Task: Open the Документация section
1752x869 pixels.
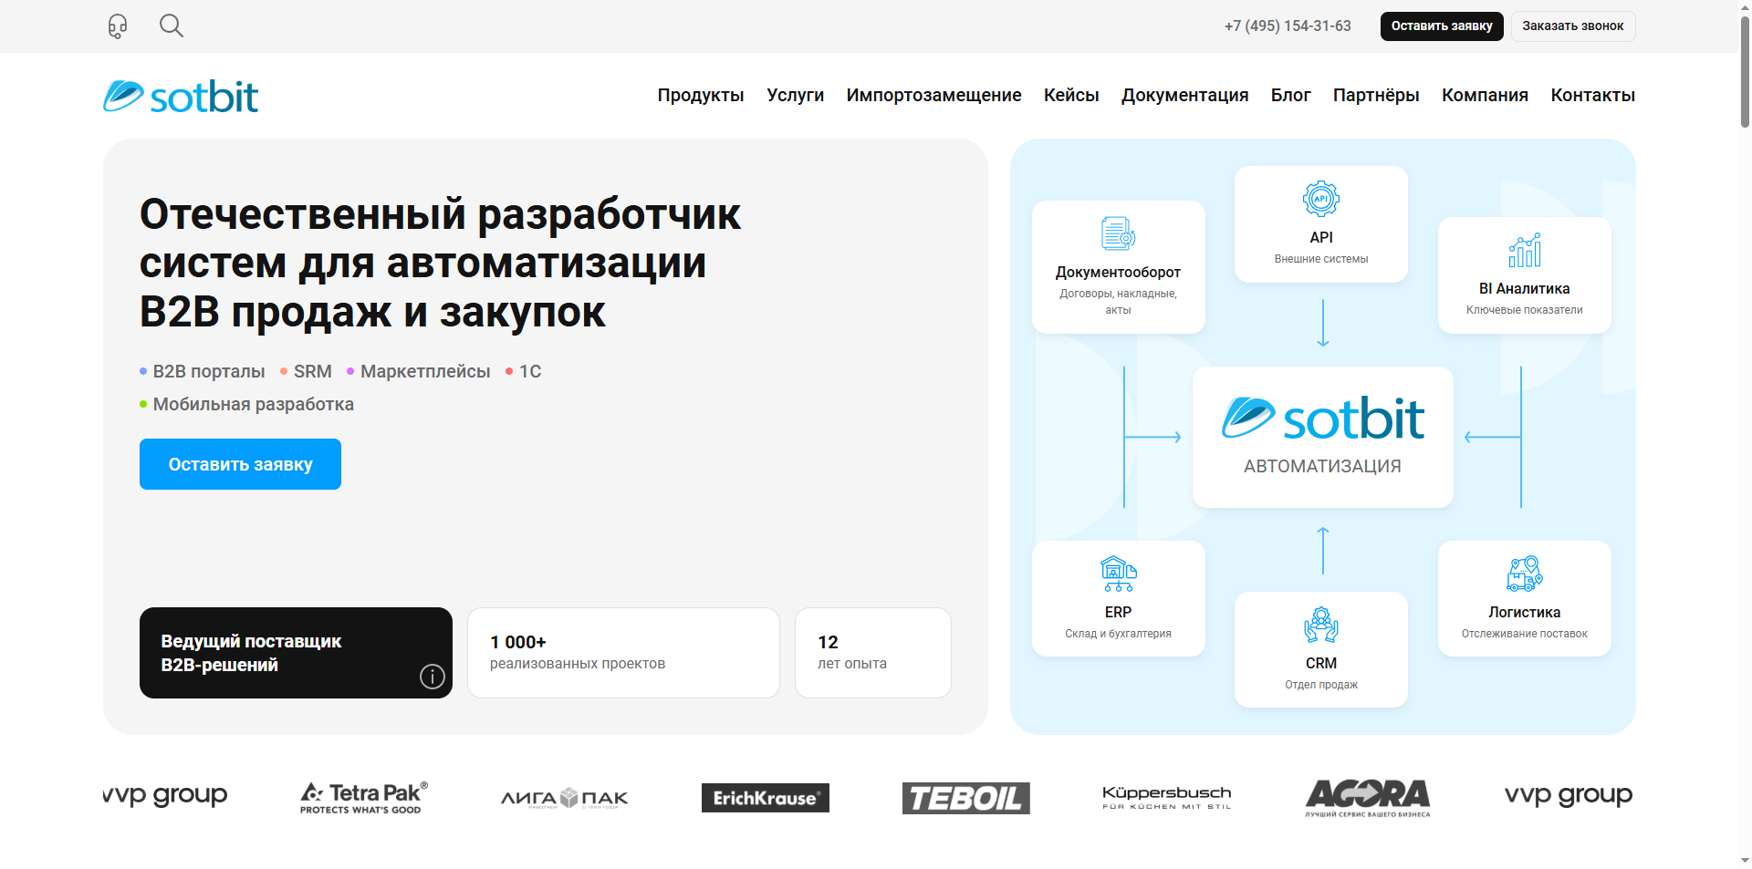Action: pyautogui.click(x=1184, y=95)
